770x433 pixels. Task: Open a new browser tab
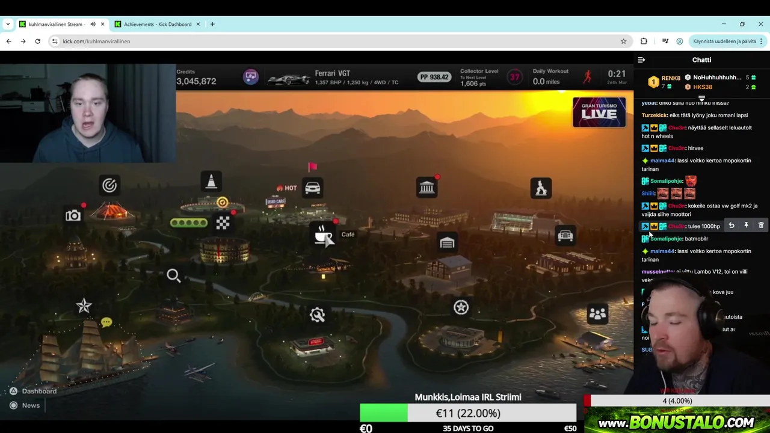click(212, 24)
